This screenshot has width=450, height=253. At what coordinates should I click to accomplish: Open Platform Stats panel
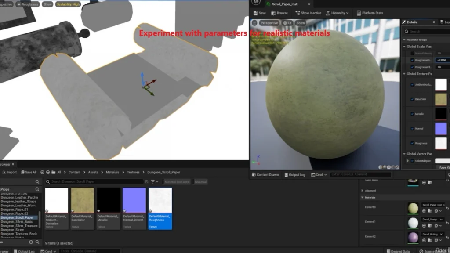click(x=370, y=13)
